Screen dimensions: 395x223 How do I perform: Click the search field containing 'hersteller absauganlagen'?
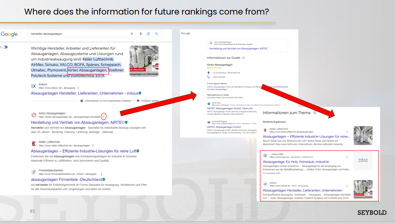pos(94,34)
